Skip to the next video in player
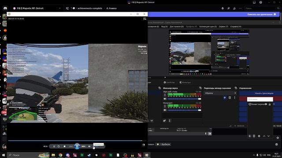282x158 pixels. [83, 146]
